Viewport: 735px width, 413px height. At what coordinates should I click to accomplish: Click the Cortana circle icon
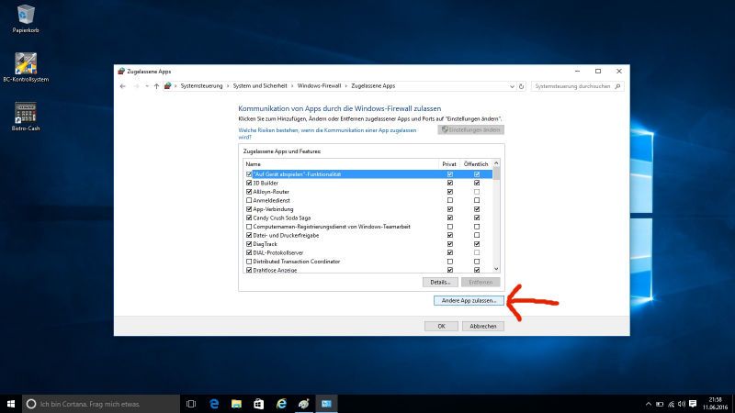pyautogui.click(x=31, y=404)
